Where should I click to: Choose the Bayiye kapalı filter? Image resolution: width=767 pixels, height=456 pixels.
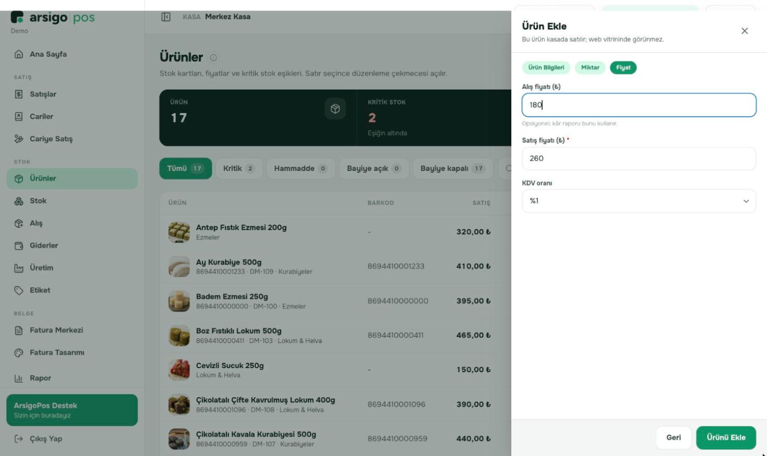click(x=453, y=168)
